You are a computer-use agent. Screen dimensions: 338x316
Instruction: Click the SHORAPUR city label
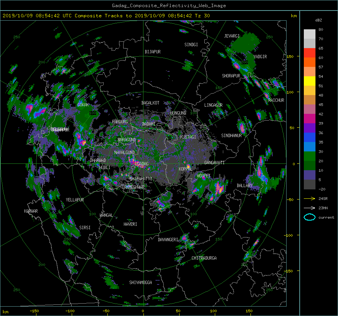click(x=231, y=76)
